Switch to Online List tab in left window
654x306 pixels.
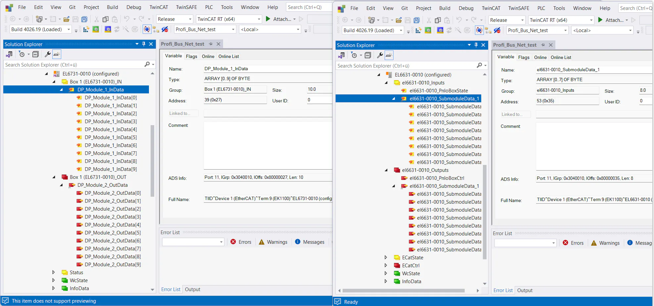coord(228,56)
